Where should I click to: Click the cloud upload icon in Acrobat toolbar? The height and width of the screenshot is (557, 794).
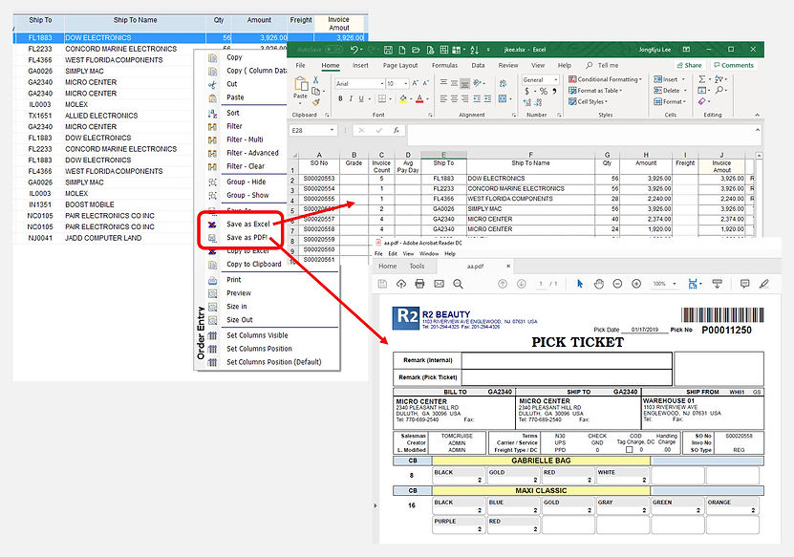[x=401, y=284]
